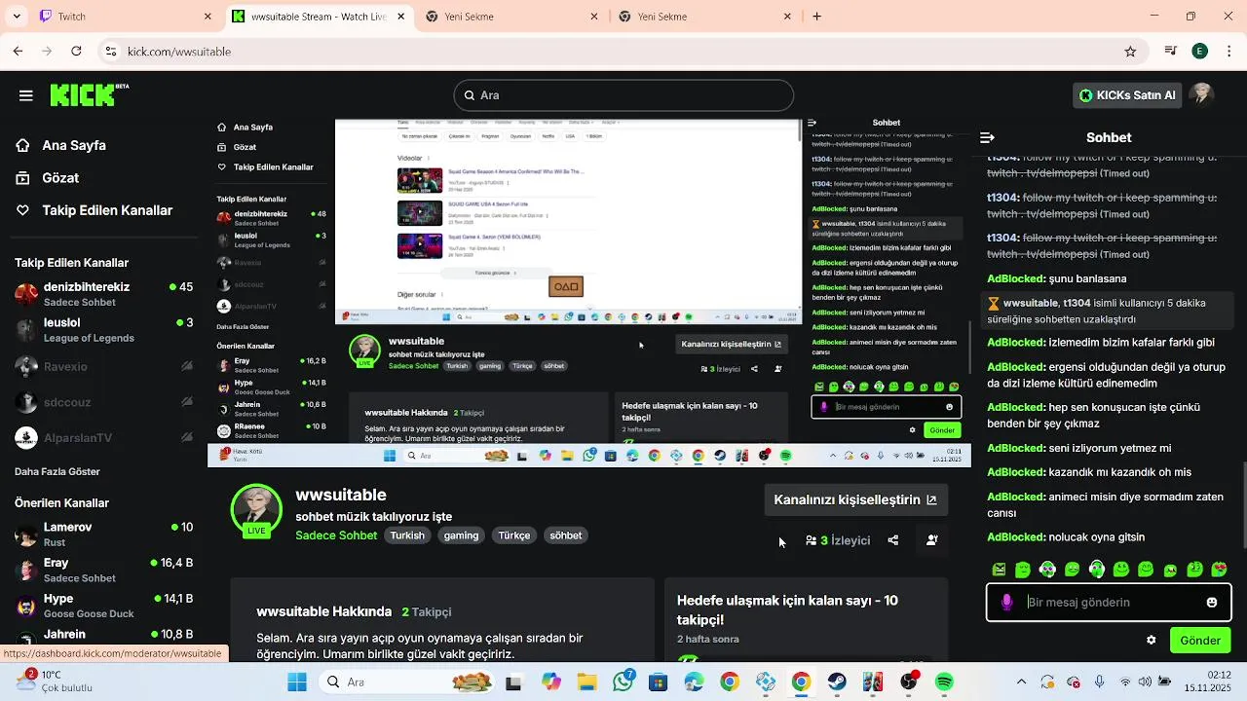
Task: Show hidden tray icons chevron
Action: click(x=1021, y=682)
